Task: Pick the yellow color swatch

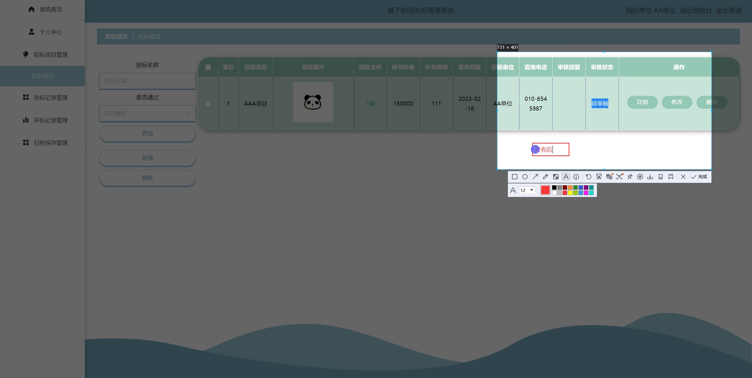Action: pyautogui.click(x=570, y=193)
